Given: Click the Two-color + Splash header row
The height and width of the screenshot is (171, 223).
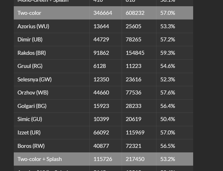Looking at the screenshot, I should [x=40, y=159].
